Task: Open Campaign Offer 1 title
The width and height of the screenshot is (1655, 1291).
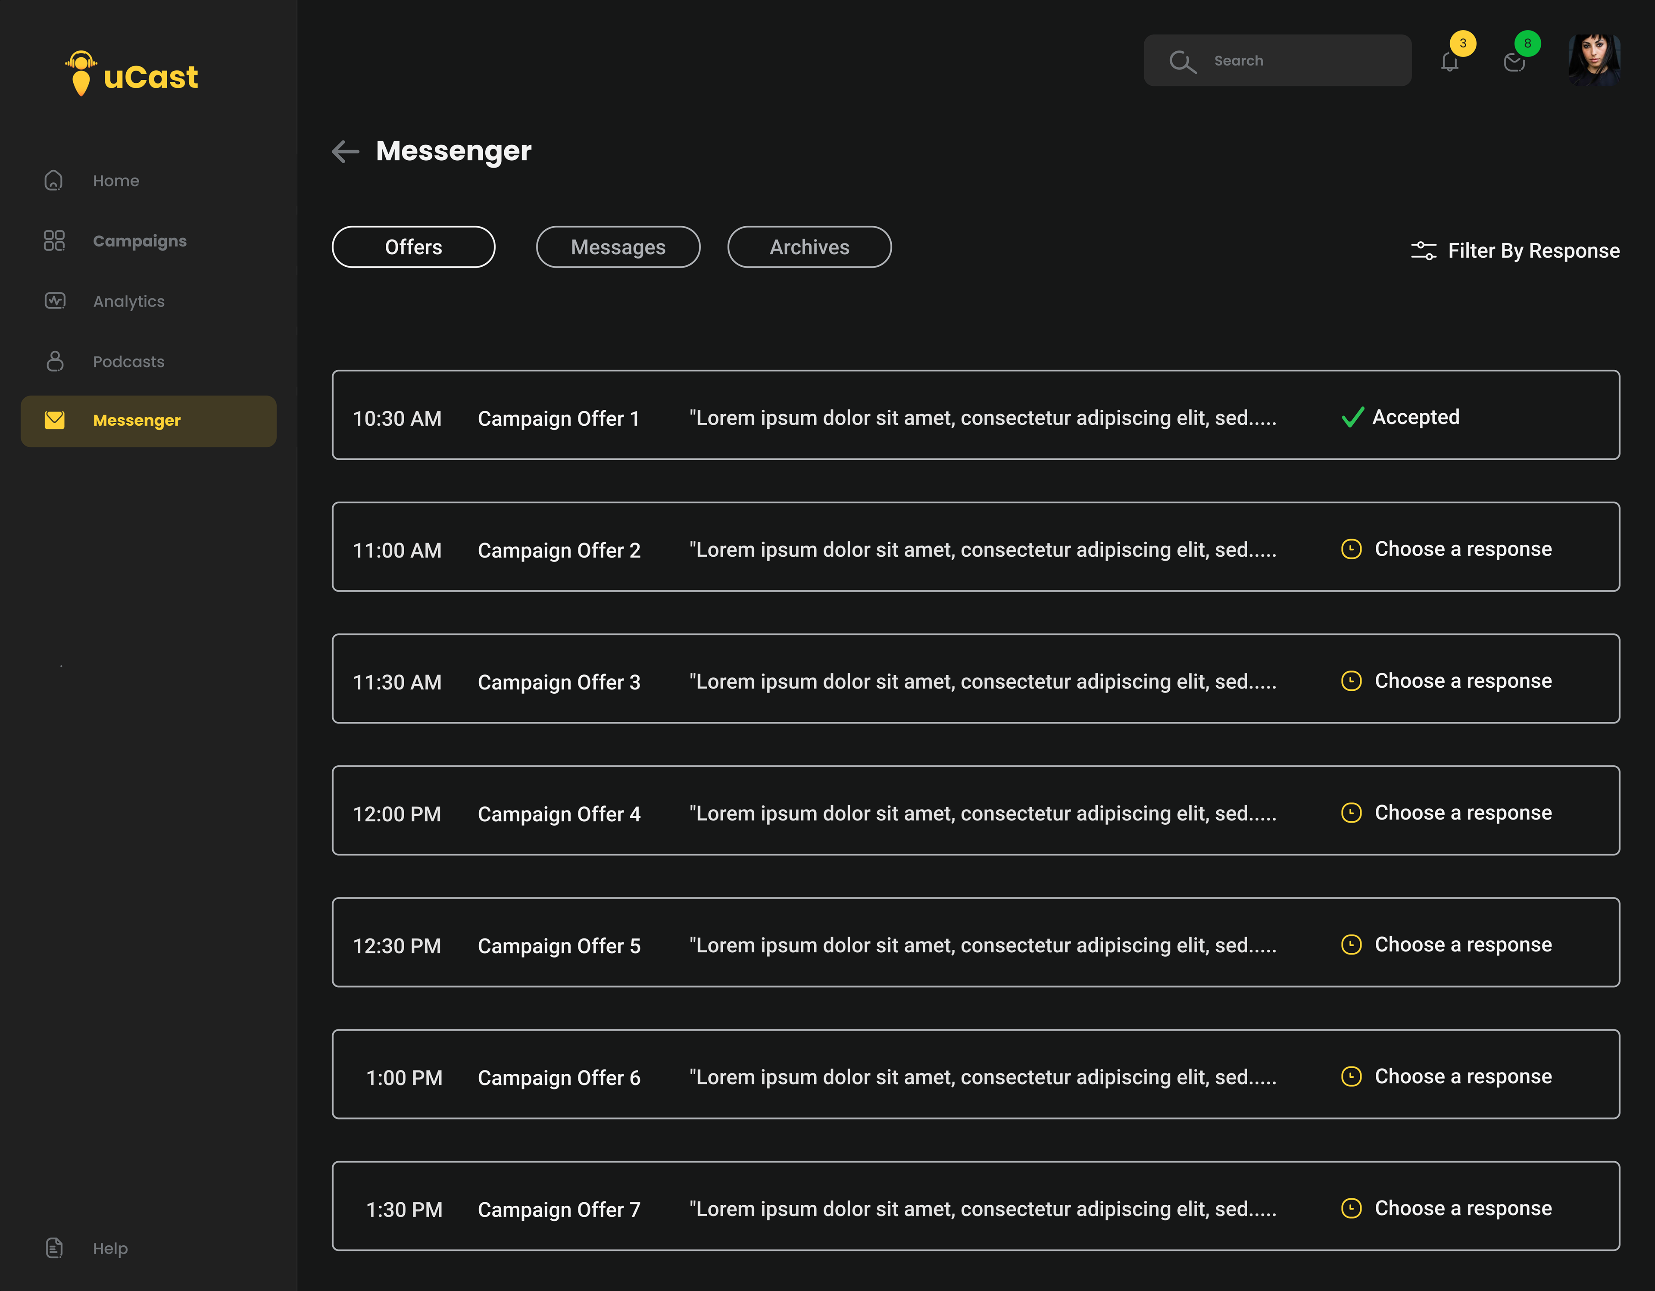Action: click(x=559, y=418)
